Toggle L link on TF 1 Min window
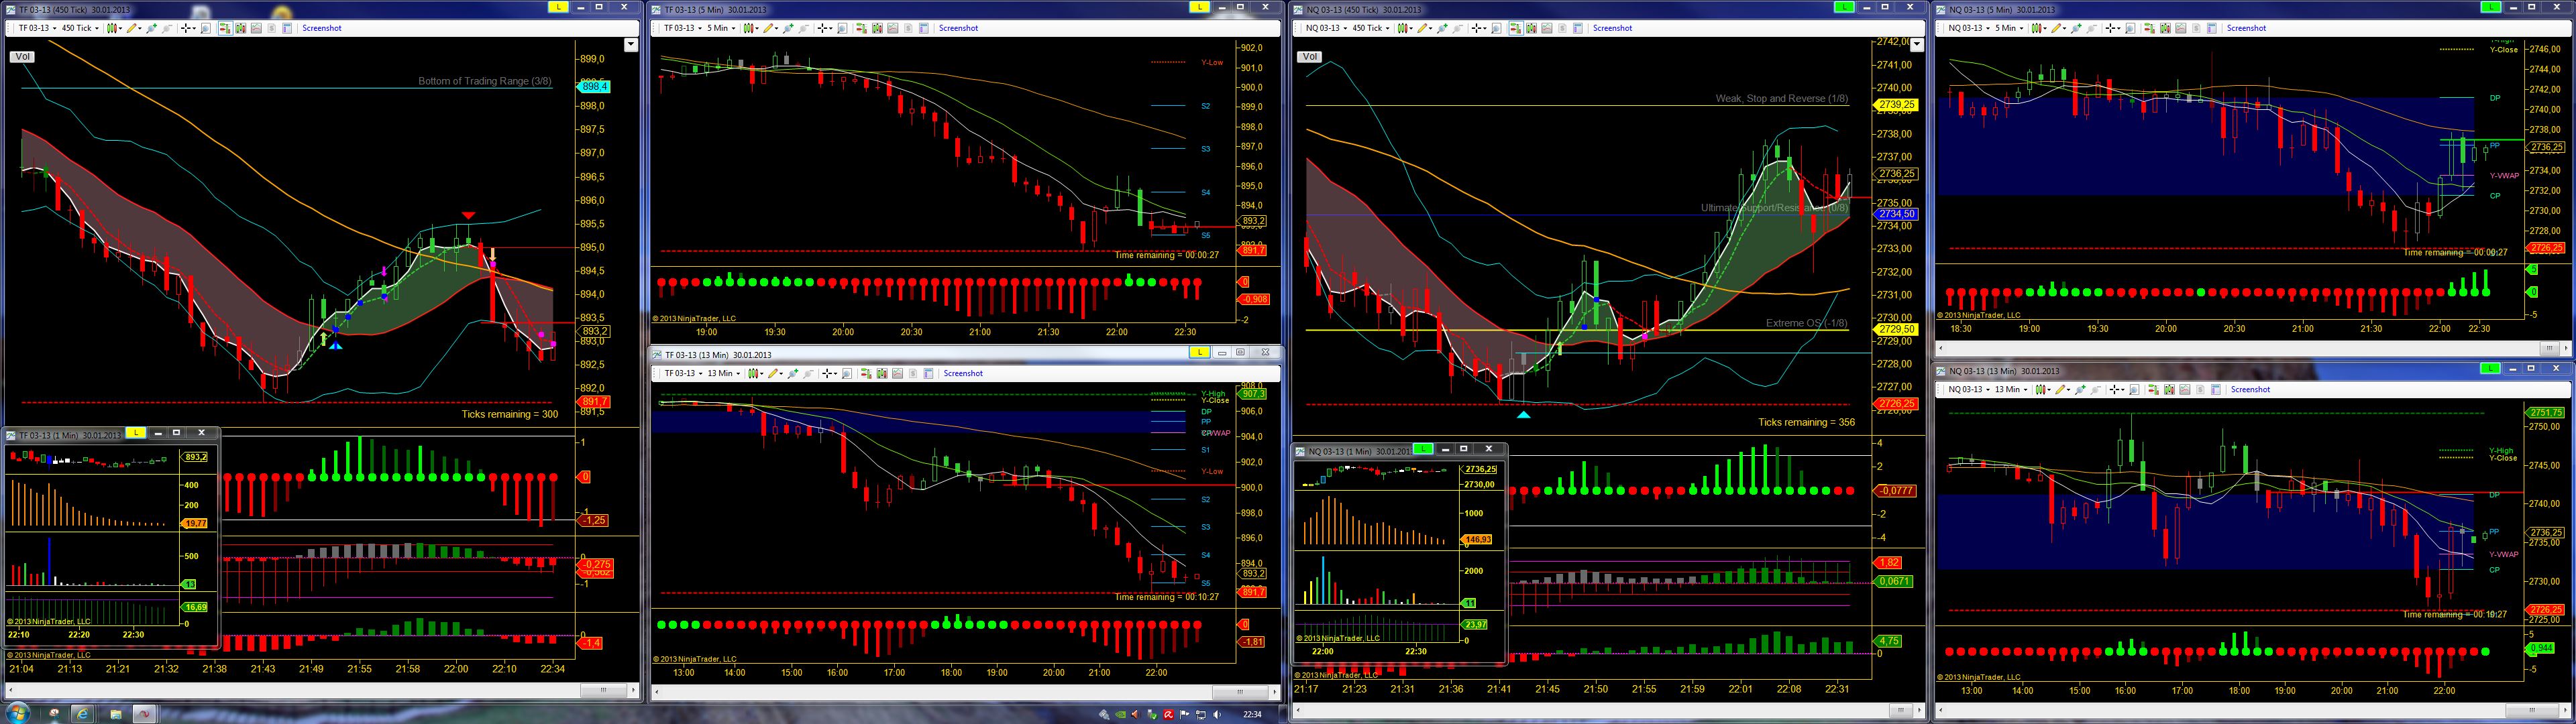Image resolution: width=2576 pixels, height=724 pixels. tap(135, 433)
